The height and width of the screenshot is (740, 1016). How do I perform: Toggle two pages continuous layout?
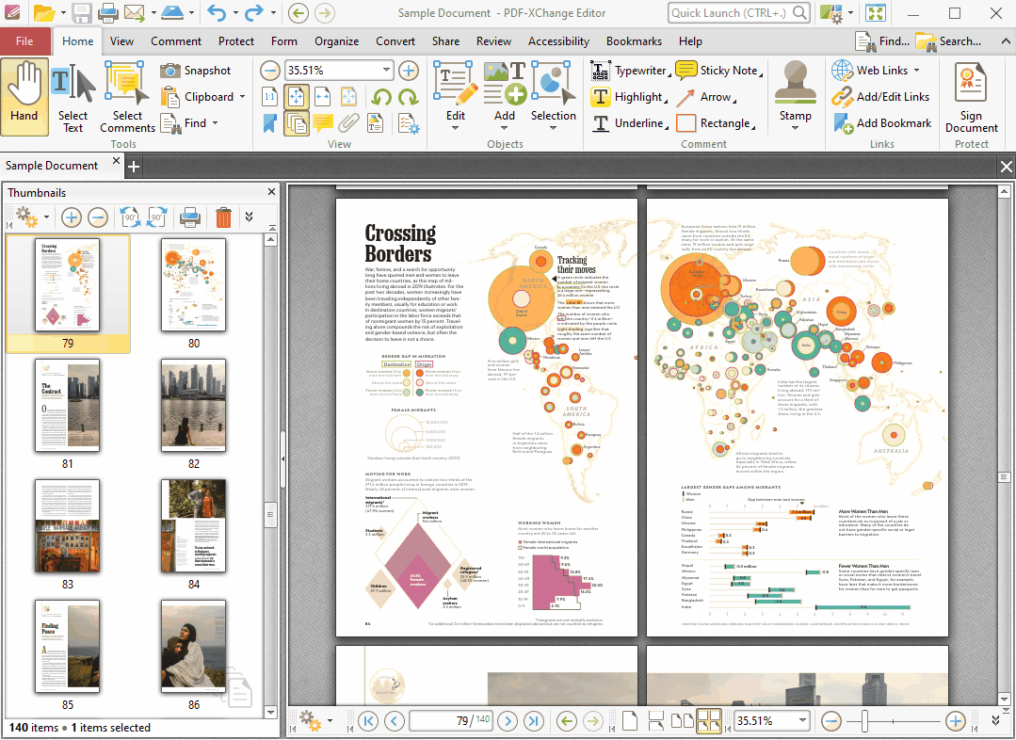(x=709, y=721)
